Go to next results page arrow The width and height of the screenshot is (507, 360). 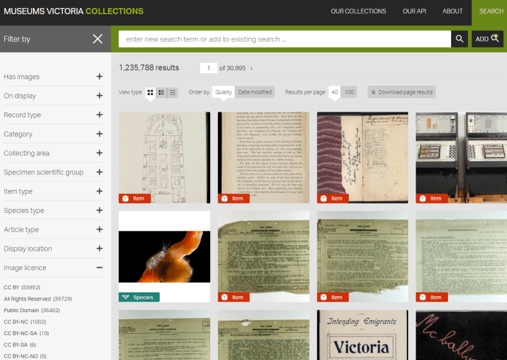point(252,68)
